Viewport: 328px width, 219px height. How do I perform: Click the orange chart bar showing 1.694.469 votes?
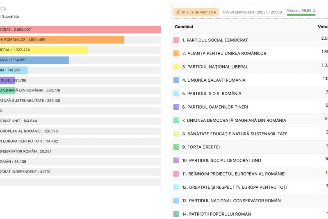click(x=61, y=40)
